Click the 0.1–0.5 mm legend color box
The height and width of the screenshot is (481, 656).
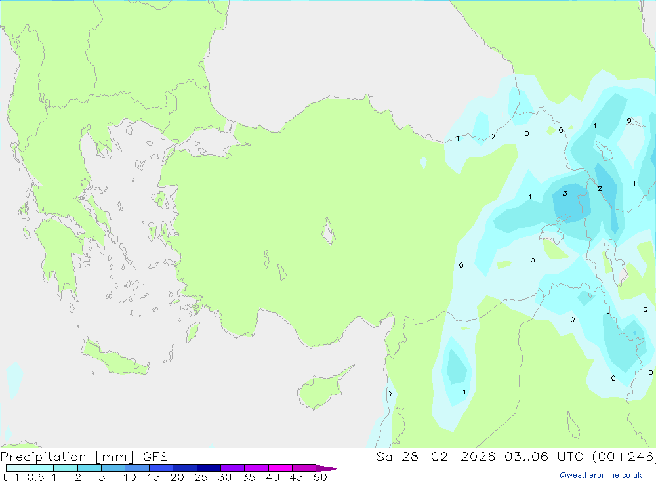click(18, 468)
